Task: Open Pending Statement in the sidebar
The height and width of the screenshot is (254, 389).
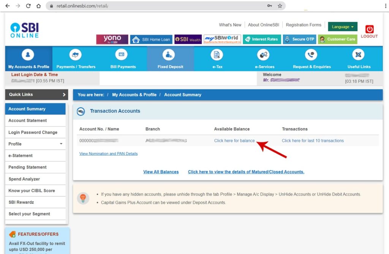Action: (35, 167)
